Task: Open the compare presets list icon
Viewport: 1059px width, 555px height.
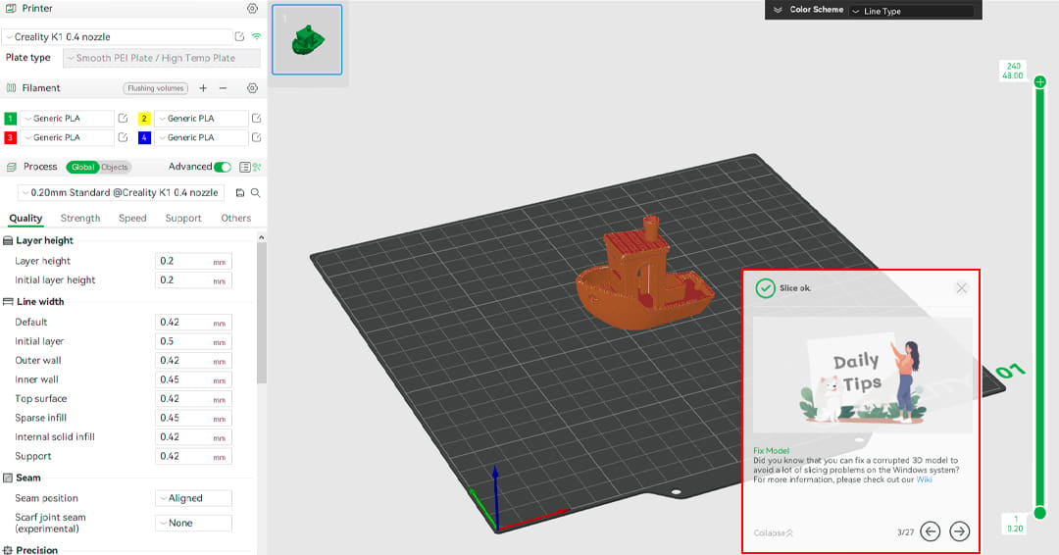Action: (245, 167)
